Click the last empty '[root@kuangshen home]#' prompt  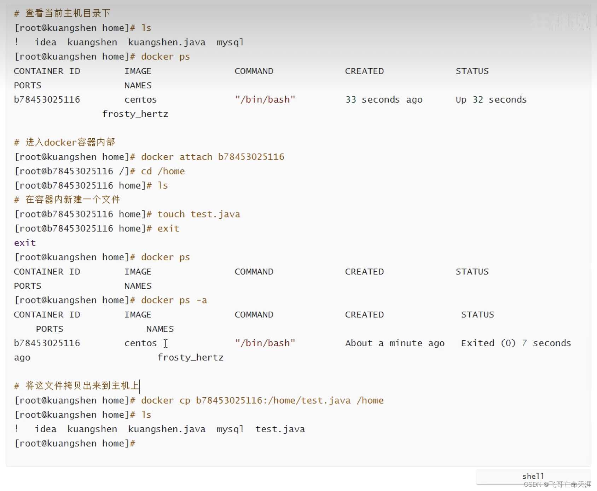click(x=75, y=444)
